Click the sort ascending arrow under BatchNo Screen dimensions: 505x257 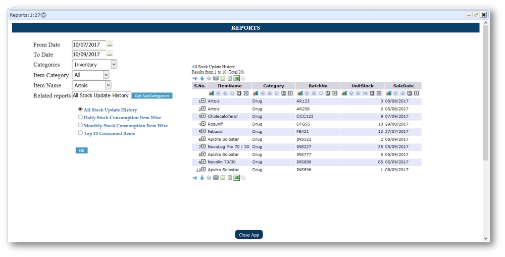coord(306,93)
